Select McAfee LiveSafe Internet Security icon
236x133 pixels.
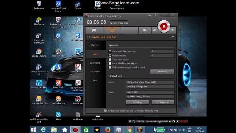tap(58, 22)
